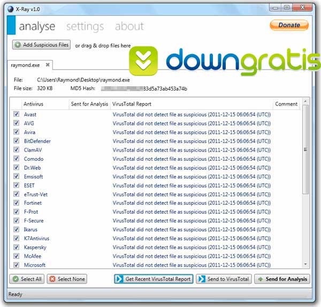The image size is (321, 307).
Task: Click Get Recent VirusTotal Report button
Action: [154, 279]
